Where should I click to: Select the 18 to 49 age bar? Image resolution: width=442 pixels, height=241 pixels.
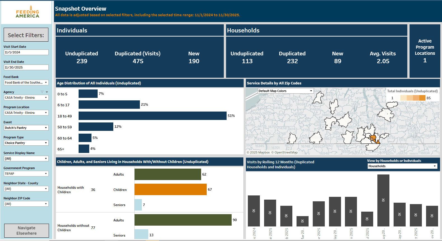click(x=152, y=116)
